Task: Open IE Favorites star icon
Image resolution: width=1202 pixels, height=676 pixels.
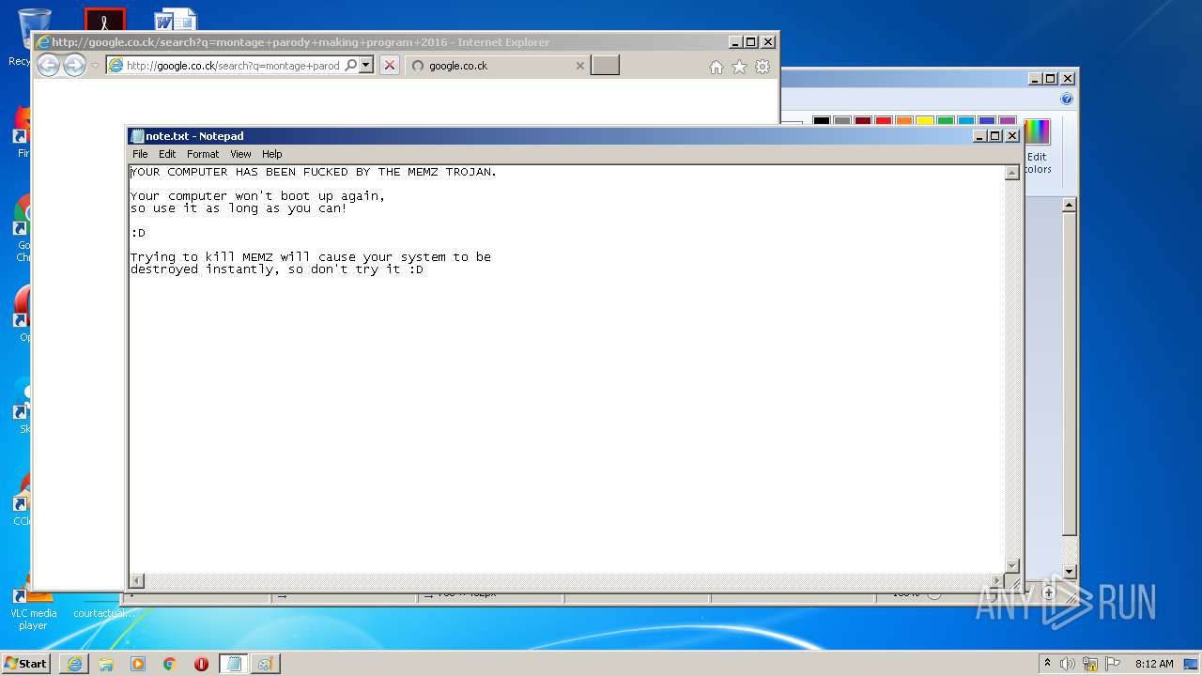Action: point(739,67)
